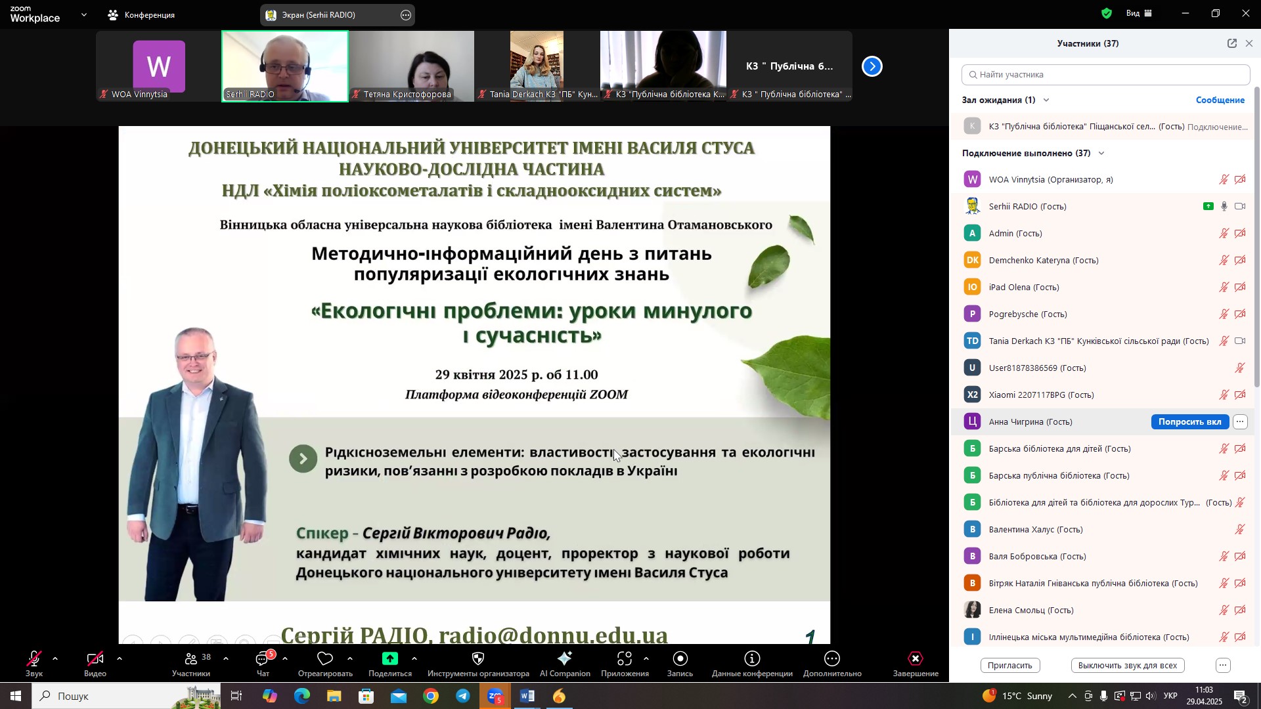Click the Пошук taskbar search box
Screen dimensions: 1261x709
126,697
